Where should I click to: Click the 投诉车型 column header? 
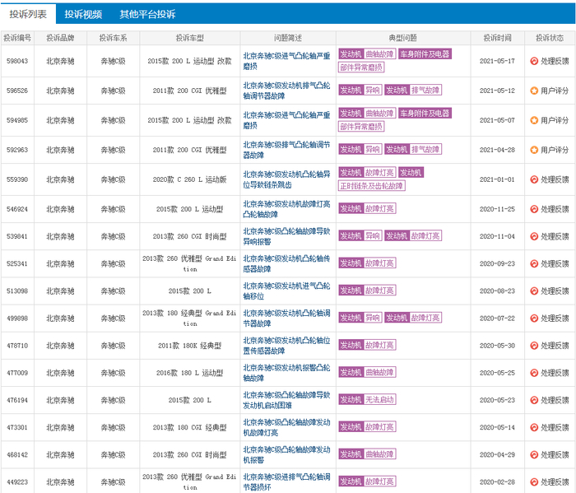pyautogui.click(x=189, y=38)
